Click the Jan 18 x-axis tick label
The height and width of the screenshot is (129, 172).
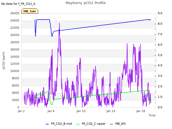click(141, 111)
